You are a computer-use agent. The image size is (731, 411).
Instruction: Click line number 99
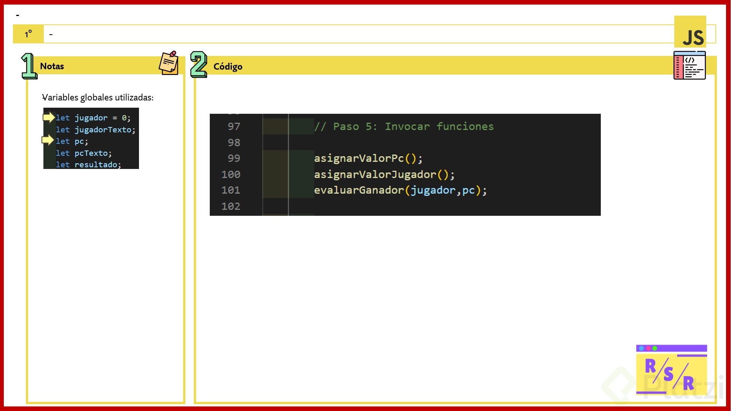tap(234, 158)
